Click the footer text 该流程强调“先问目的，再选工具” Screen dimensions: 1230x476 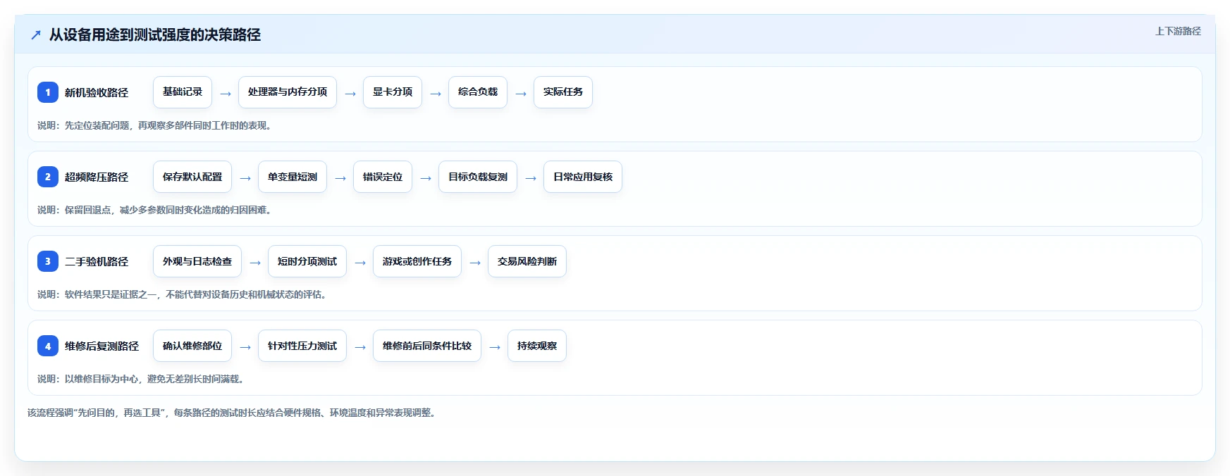coord(233,413)
